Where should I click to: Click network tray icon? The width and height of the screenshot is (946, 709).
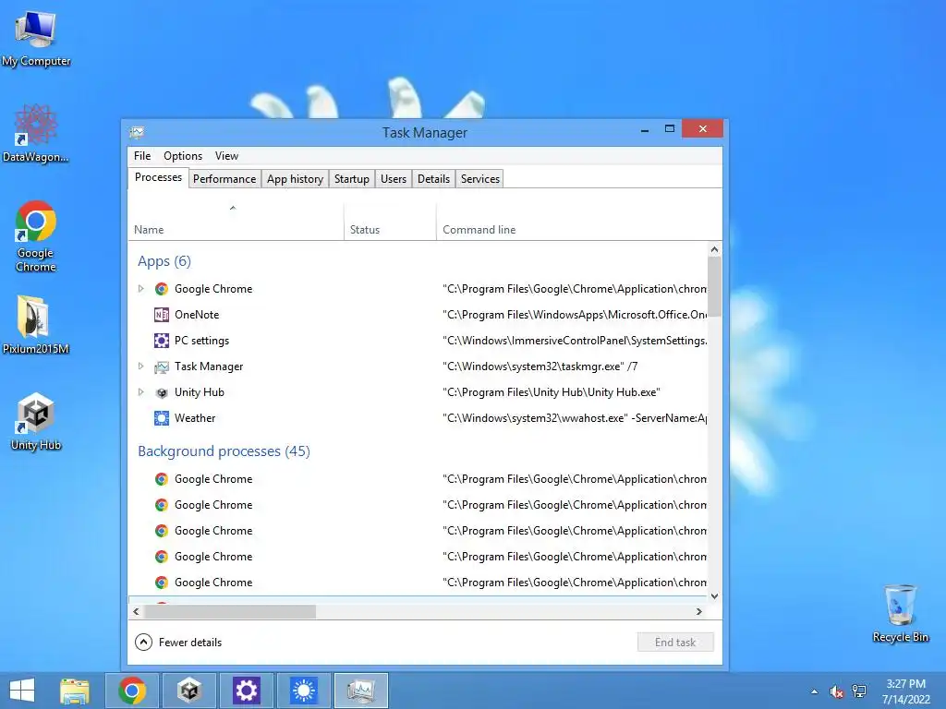pyautogui.click(x=859, y=691)
